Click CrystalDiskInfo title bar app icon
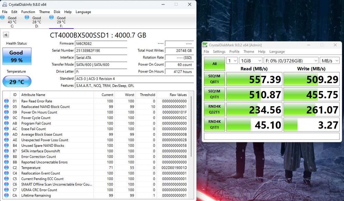Viewport: 344px width, 201px height. point(4,4)
